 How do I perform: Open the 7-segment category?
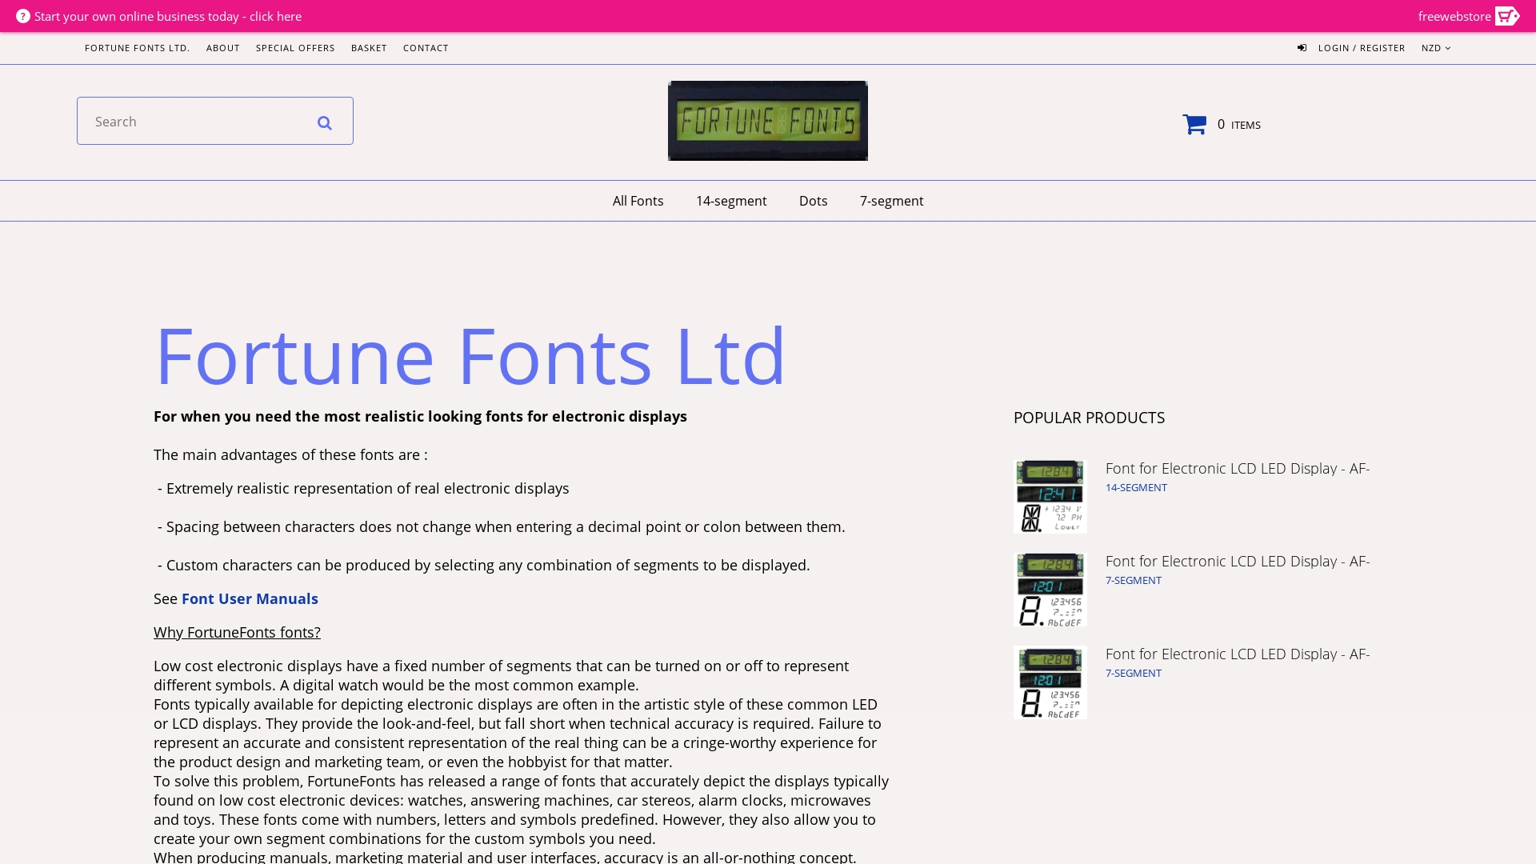tap(891, 201)
